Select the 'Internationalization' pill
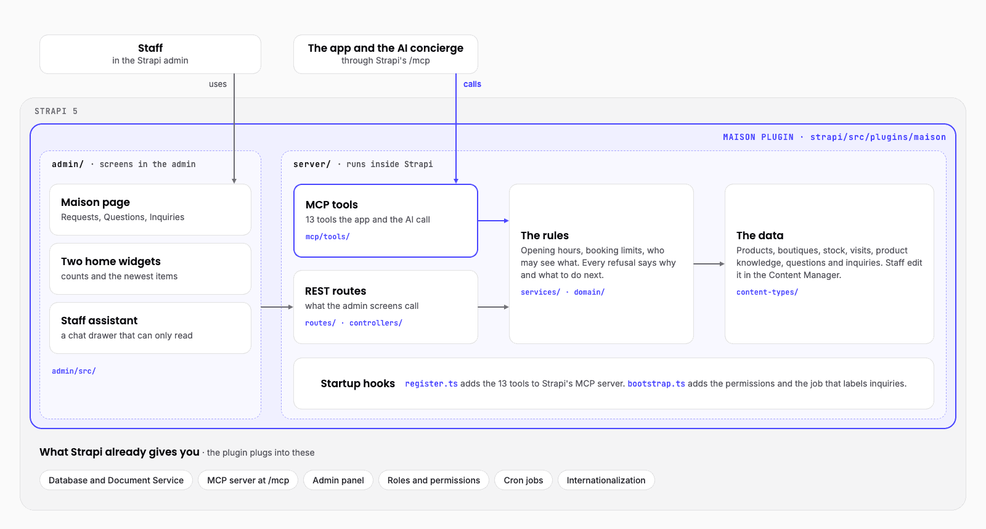986x529 pixels. click(x=606, y=480)
